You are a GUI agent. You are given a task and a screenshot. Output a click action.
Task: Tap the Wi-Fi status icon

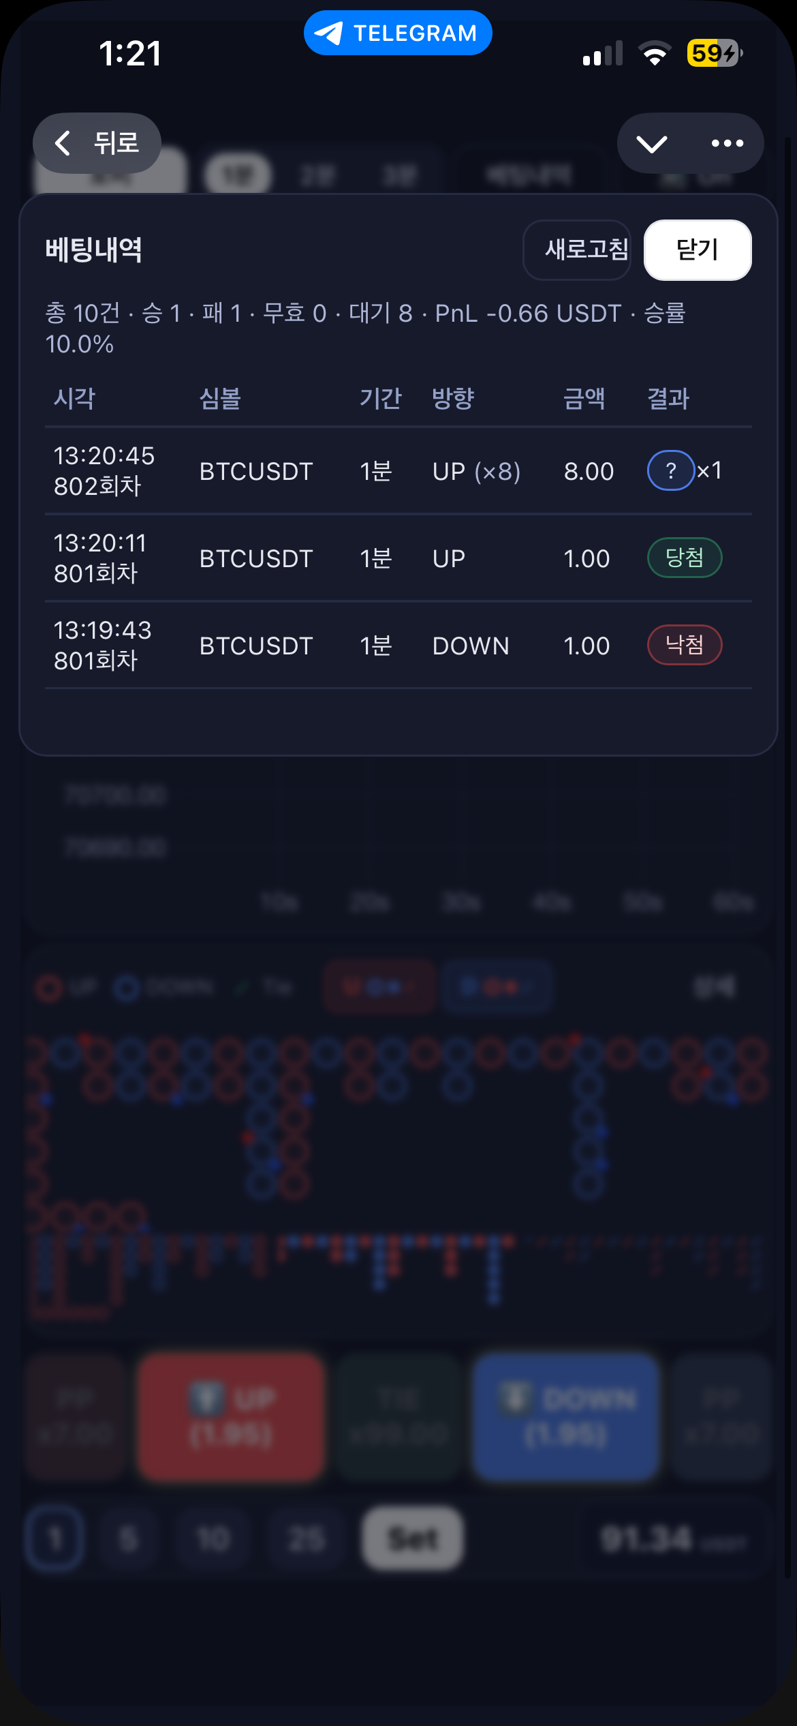(655, 53)
